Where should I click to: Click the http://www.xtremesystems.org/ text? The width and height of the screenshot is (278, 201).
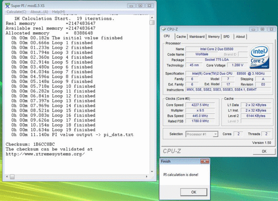(45, 154)
